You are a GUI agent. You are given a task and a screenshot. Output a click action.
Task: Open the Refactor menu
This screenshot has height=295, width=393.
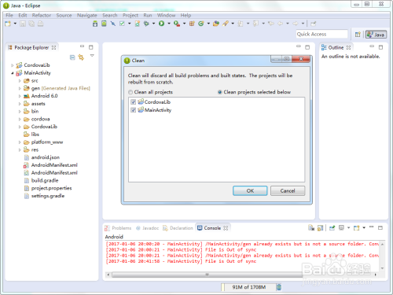pyautogui.click(x=42, y=15)
